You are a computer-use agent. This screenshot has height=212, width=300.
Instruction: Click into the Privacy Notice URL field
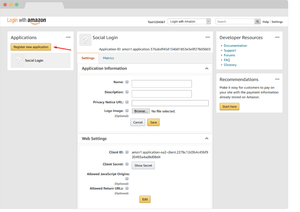(170, 103)
